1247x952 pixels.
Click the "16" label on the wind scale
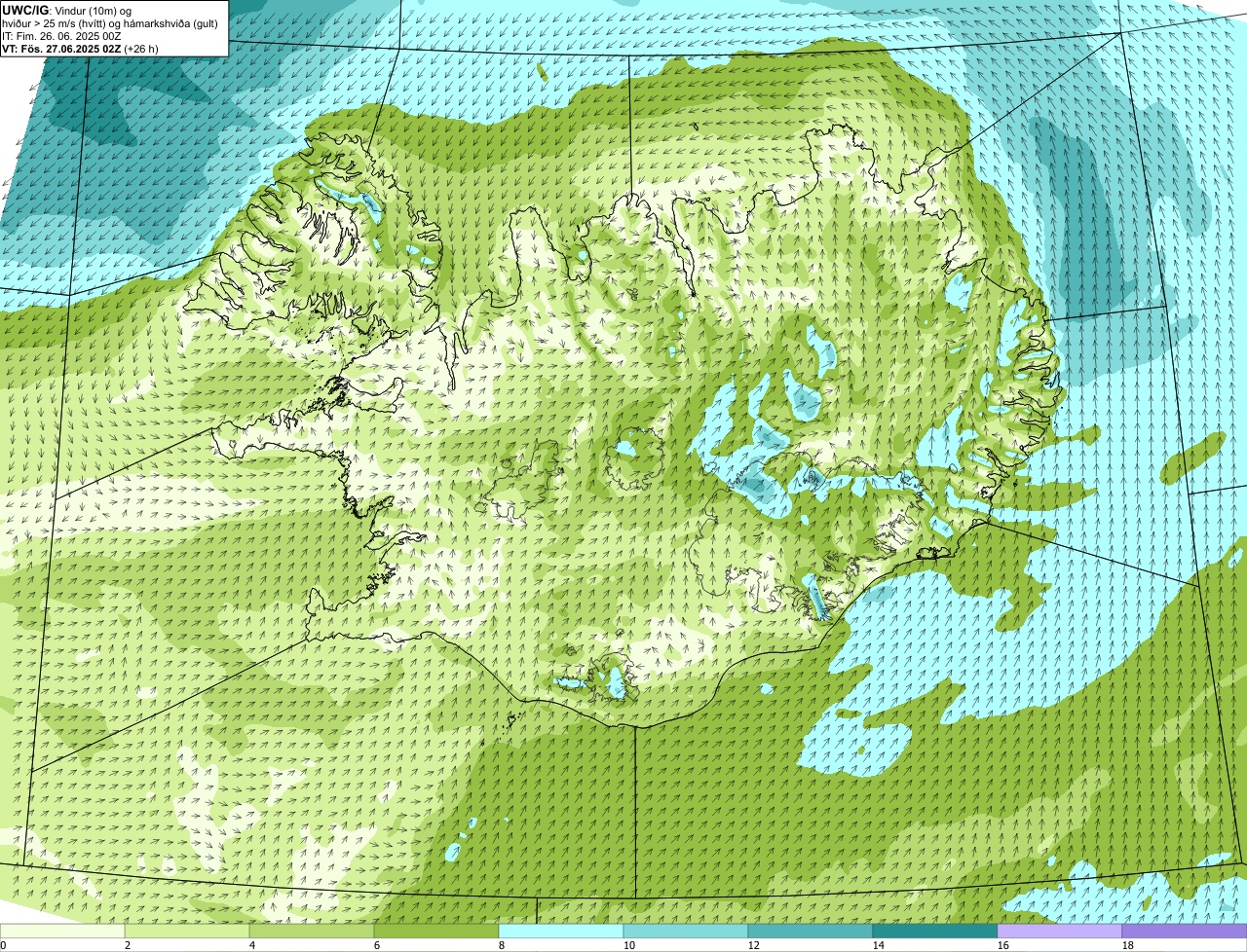pos(1003,945)
